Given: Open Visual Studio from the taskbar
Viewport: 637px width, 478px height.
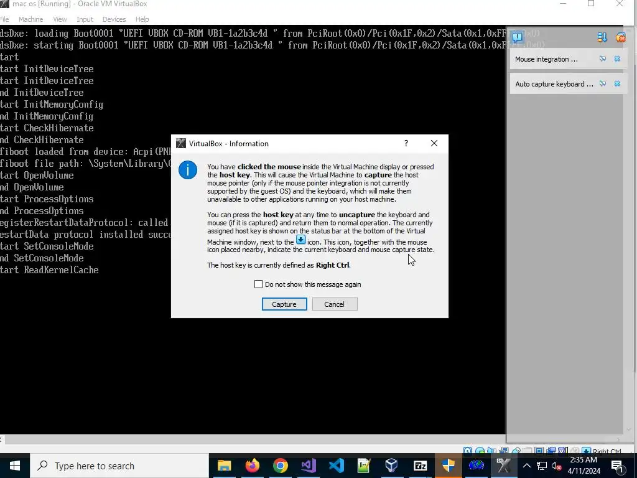Looking at the screenshot, I should tap(309, 466).
